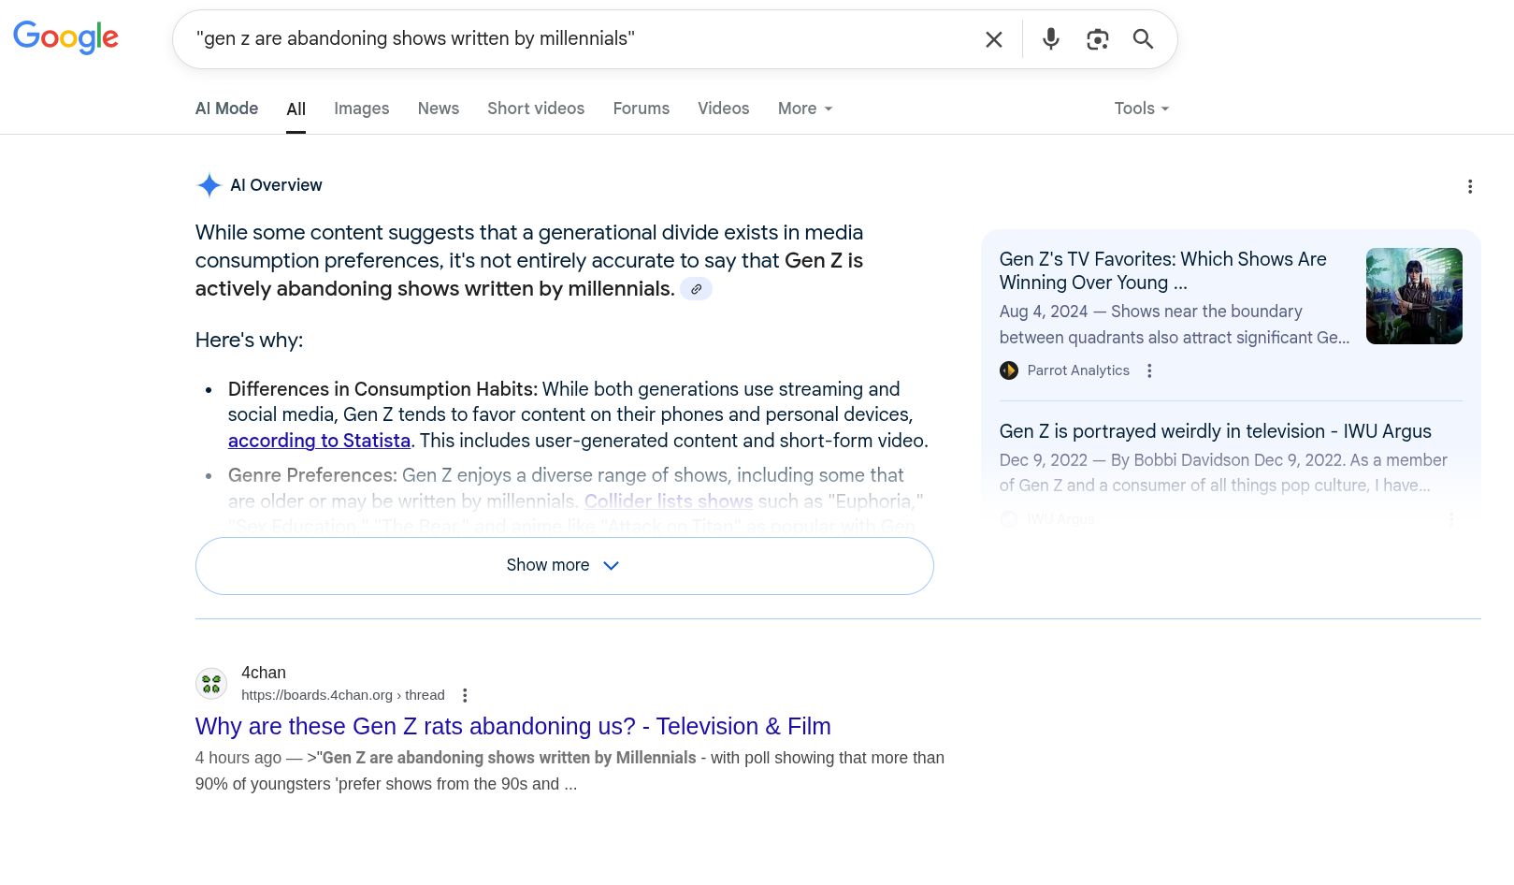This screenshot has height=885, width=1514.
Task: Open 'Collider lists shows' link
Action: coord(668,501)
